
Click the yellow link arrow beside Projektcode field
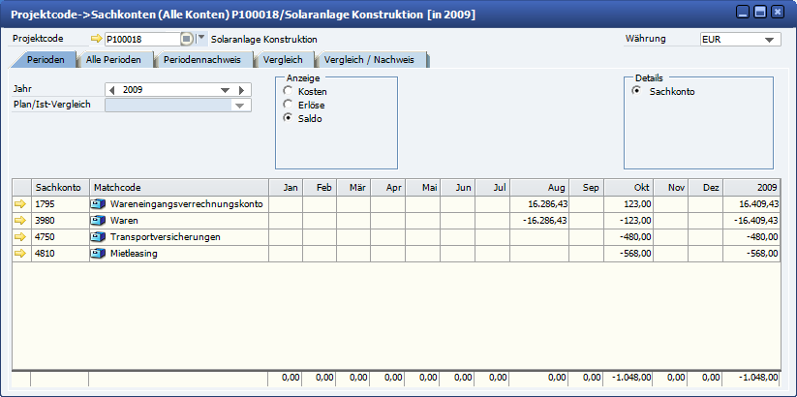pos(97,39)
